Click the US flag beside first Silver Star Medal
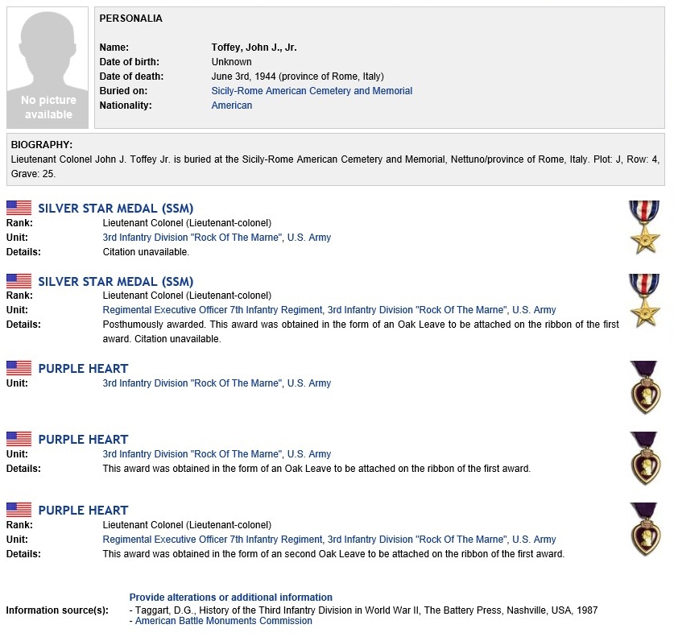Image resolution: width=674 pixels, height=637 pixels. coord(19,208)
